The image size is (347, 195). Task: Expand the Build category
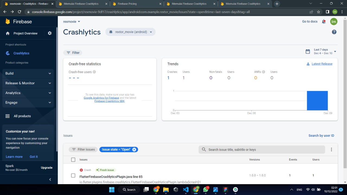click(x=28, y=73)
